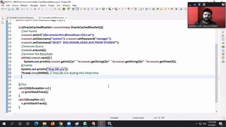Click the scroll-down arrow of editor
The height and width of the screenshot is (127, 226).
pos(216,111)
